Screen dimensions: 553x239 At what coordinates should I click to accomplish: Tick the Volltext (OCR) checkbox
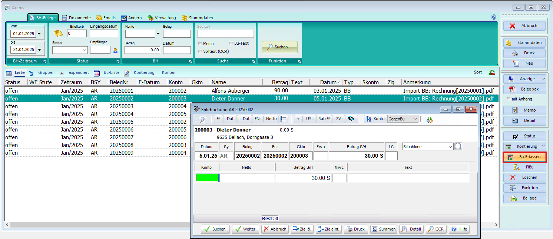pos(200,52)
